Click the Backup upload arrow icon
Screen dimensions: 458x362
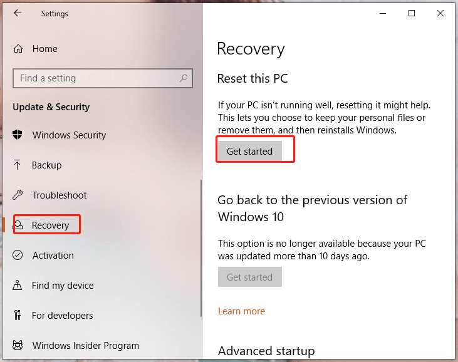tap(18, 165)
